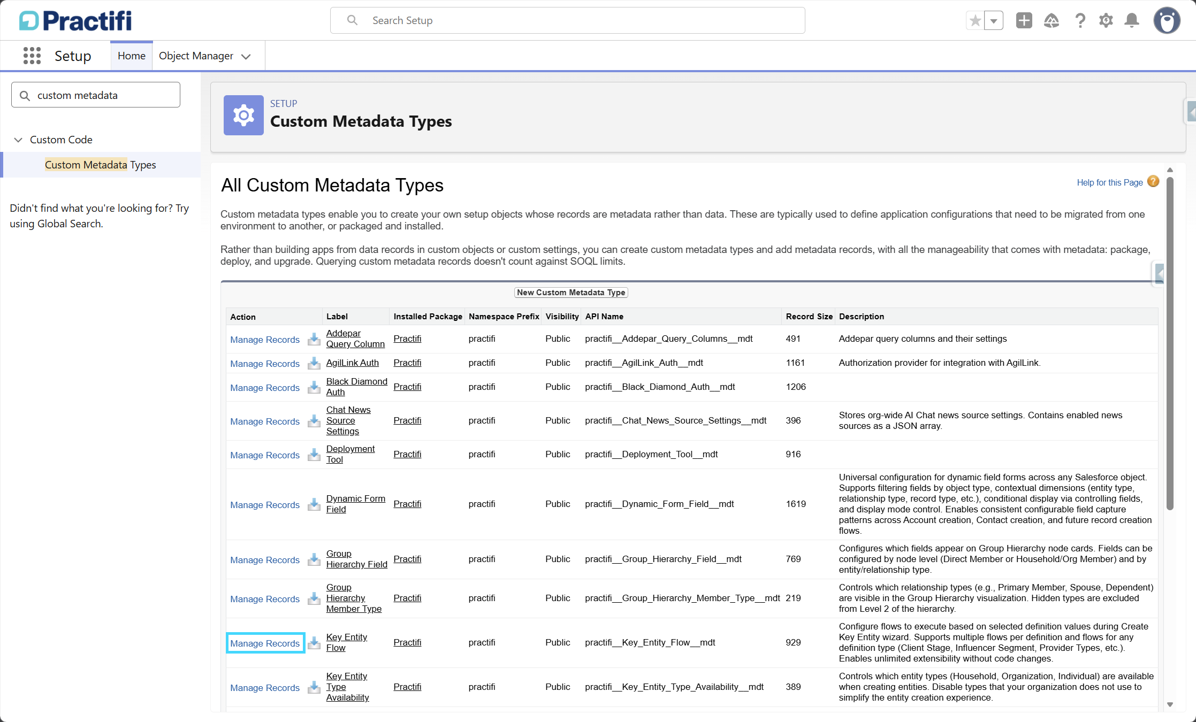
Task: Click the Label column header
Action: coord(337,317)
